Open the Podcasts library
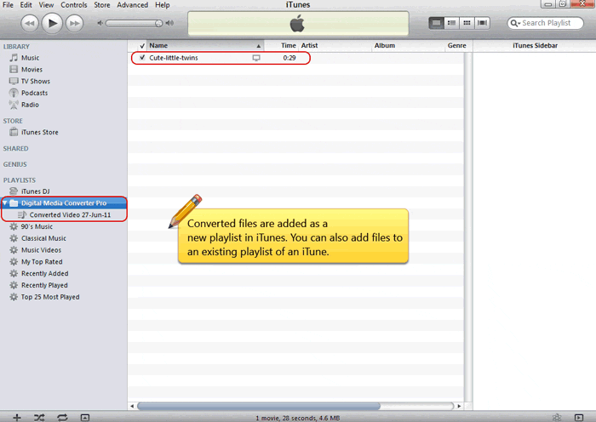 34,93
